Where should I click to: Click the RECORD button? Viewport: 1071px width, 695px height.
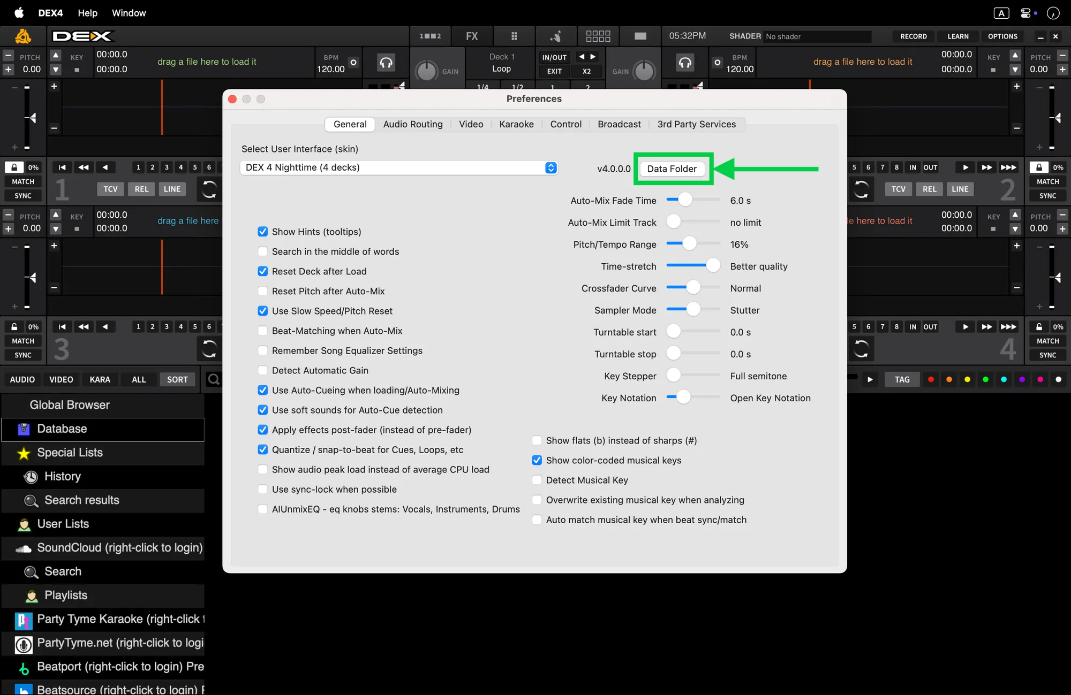coord(913,36)
